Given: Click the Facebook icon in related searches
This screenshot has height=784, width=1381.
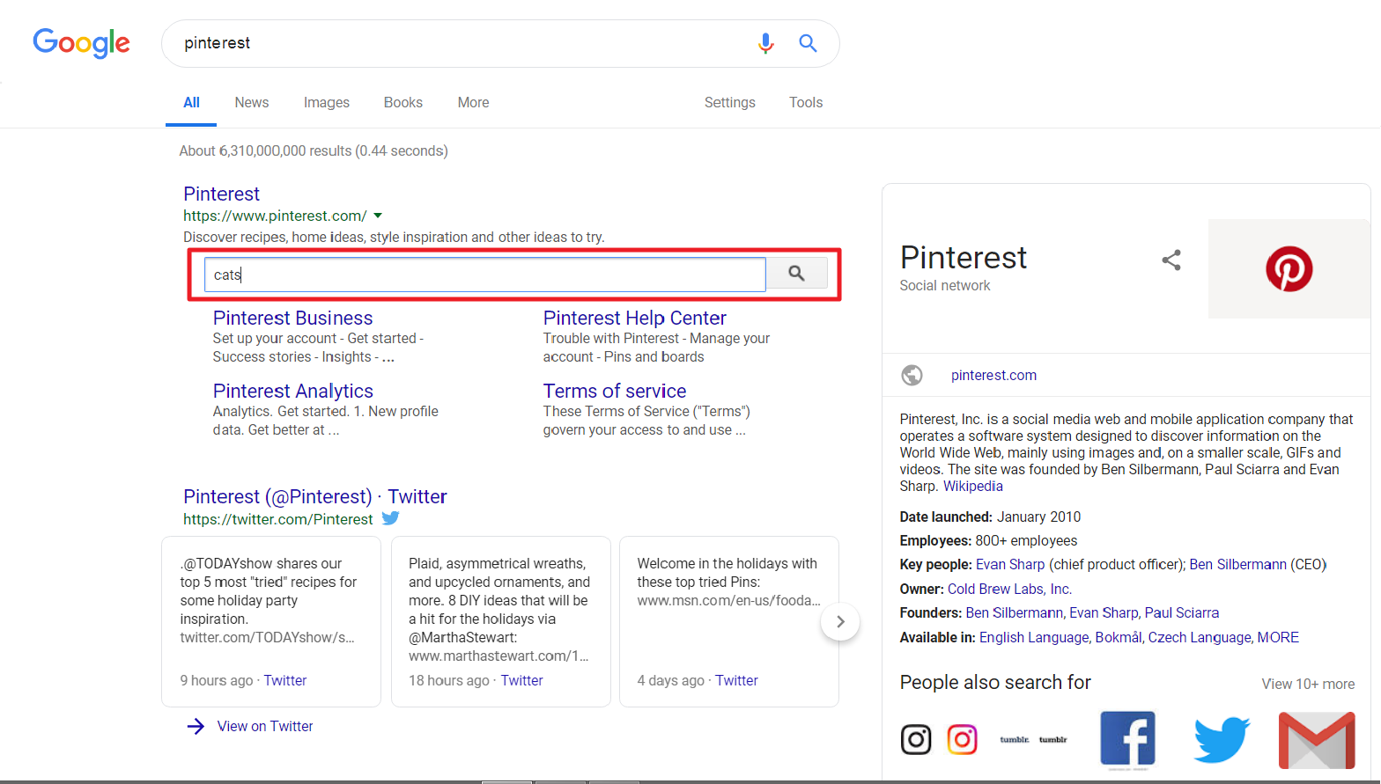Looking at the screenshot, I should [x=1127, y=739].
